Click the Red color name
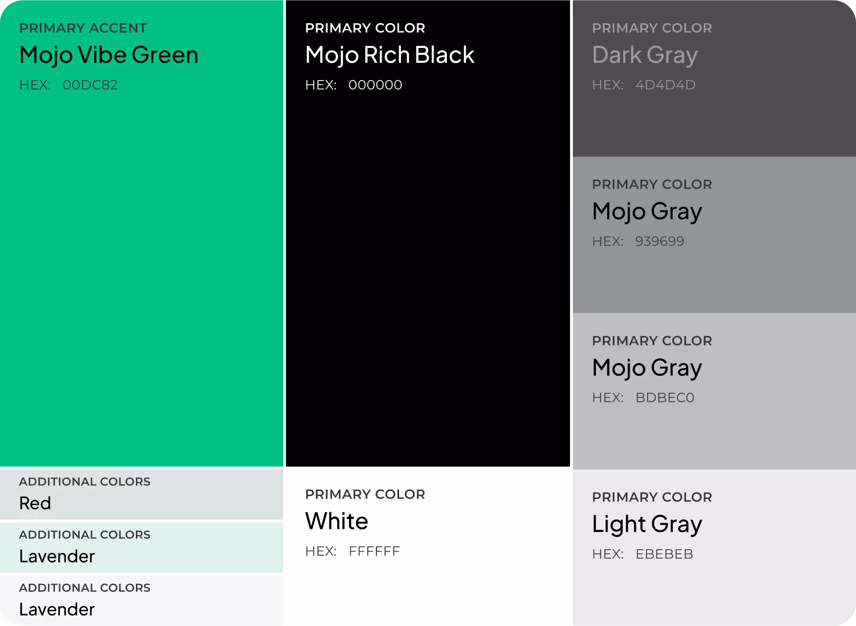 point(35,503)
